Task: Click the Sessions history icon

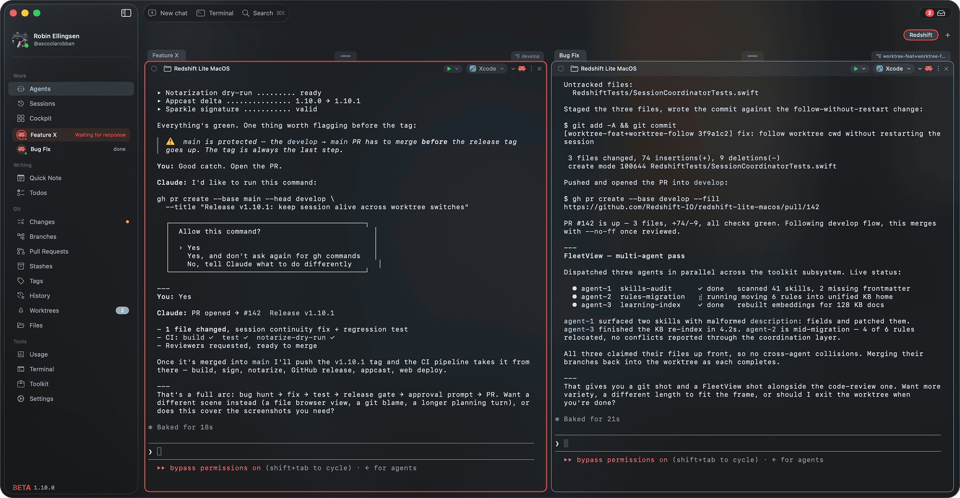Action: (x=21, y=103)
